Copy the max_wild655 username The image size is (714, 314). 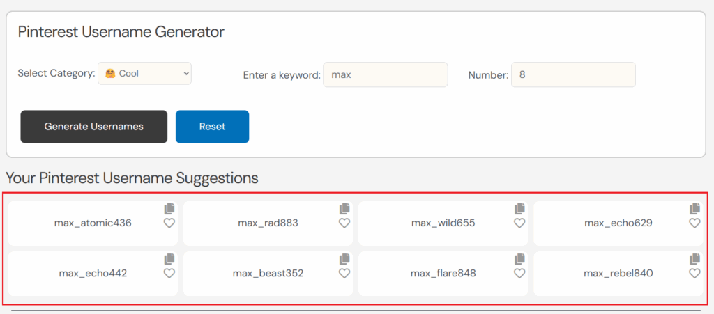(519, 209)
